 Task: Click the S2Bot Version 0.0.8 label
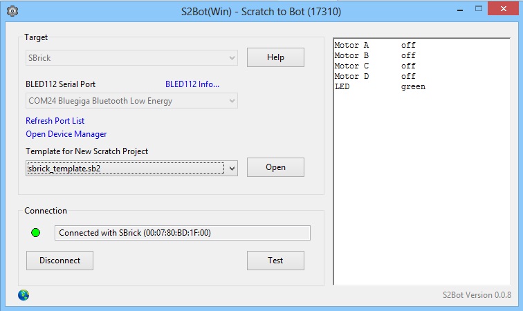477,295
